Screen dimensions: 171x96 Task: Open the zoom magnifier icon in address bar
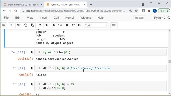pyautogui.click(x=130, y=11)
